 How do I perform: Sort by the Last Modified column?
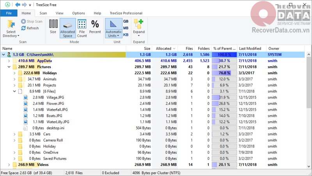click(252, 48)
